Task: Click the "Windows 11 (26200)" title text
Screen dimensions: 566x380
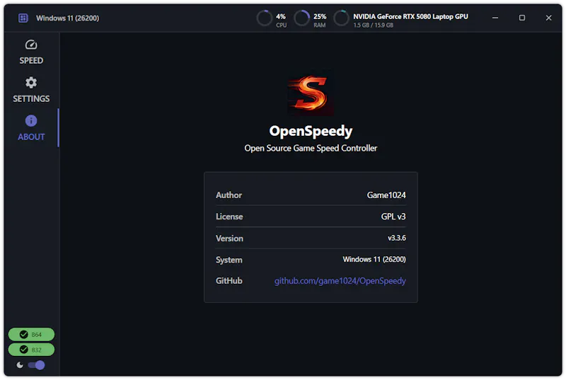Action: (67, 18)
